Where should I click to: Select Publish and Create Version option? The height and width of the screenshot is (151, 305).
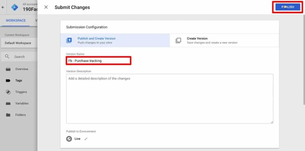[x=115, y=40]
